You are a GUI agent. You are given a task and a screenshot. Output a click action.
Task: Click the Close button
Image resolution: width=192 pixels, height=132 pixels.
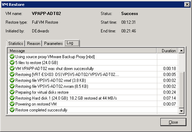(x=173, y=122)
